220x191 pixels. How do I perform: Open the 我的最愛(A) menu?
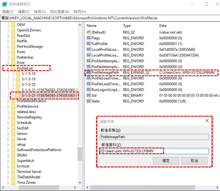(x=60, y=12)
